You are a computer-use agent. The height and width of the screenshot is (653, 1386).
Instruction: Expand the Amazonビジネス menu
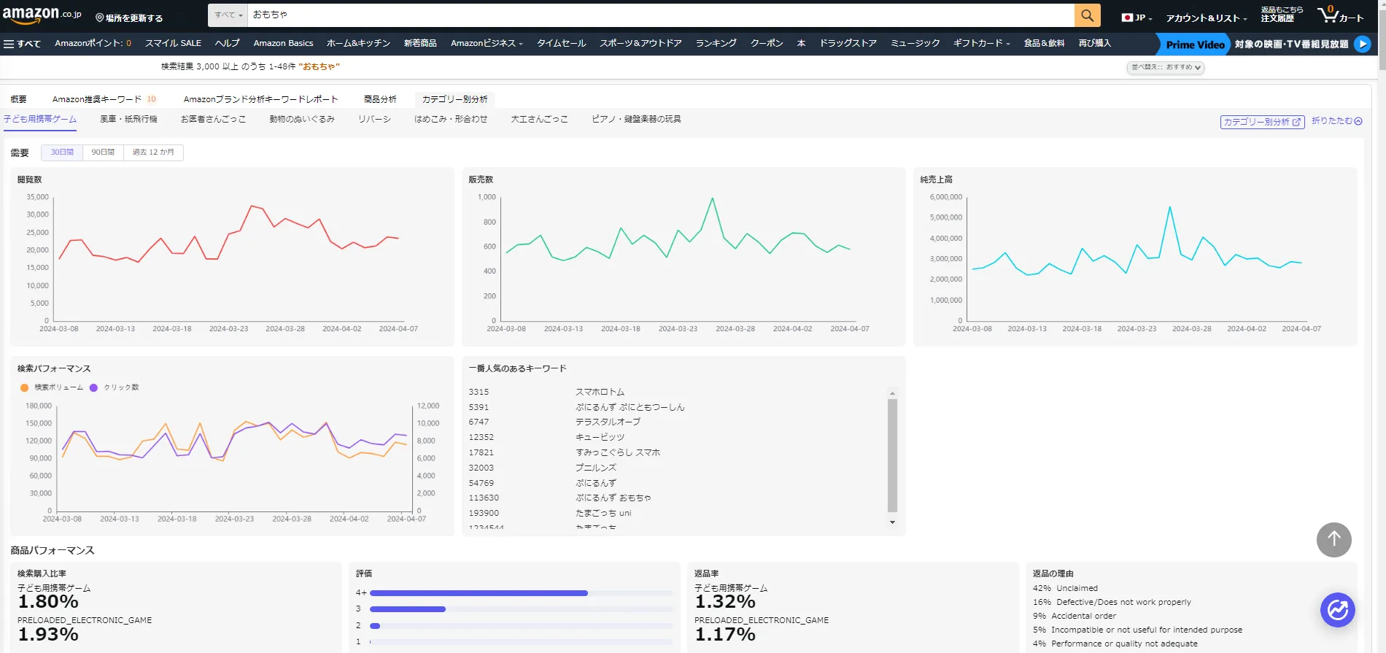coord(487,44)
